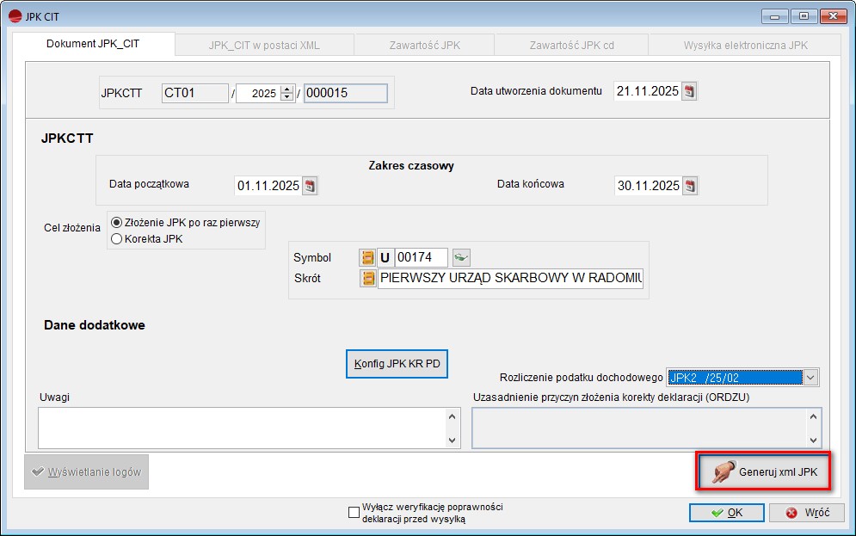
Task: Click the JPK CIT title bar app icon
Action: [14, 16]
